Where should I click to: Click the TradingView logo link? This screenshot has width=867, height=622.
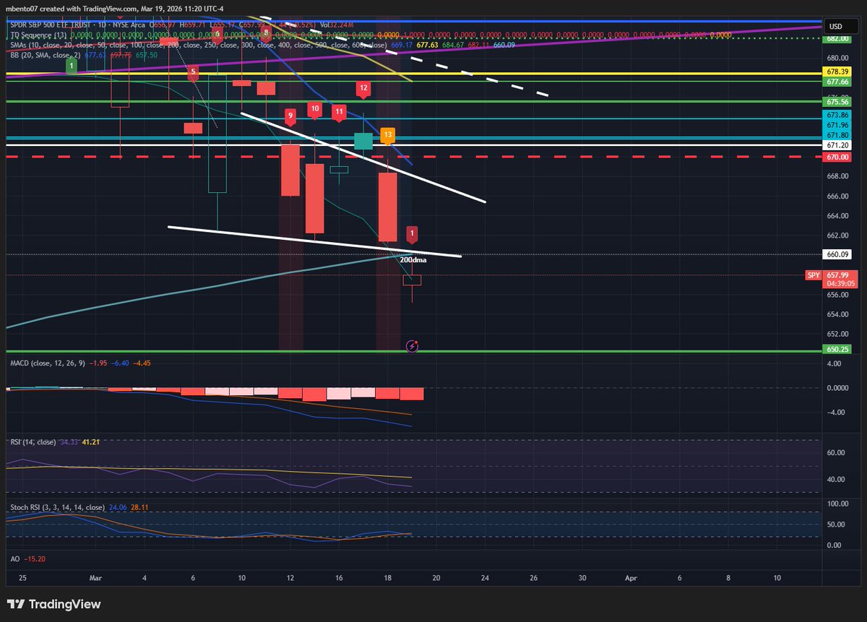pyautogui.click(x=54, y=604)
